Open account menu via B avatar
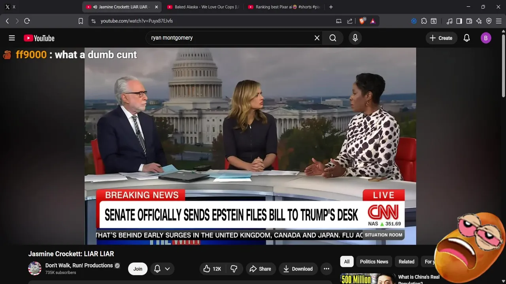This screenshot has height=284, width=506. [x=486, y=38]
